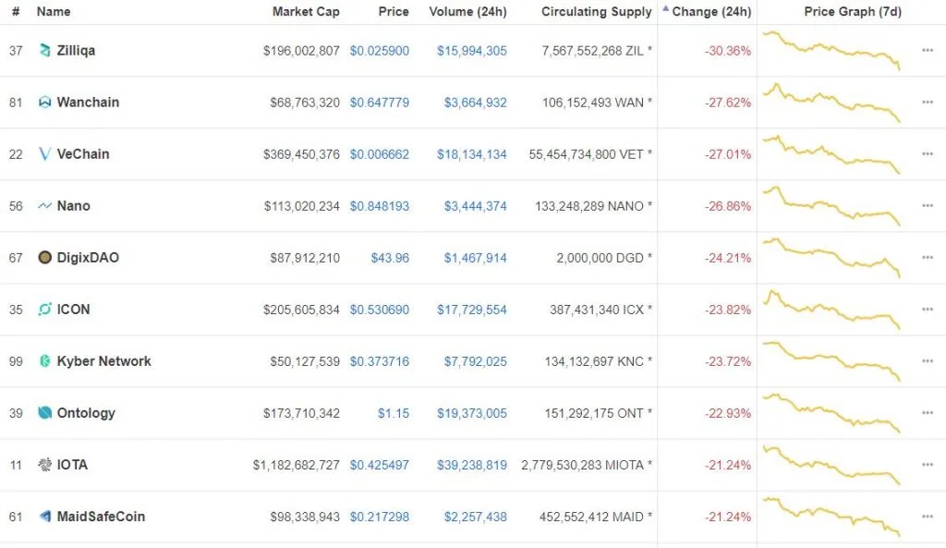946x548 pixels.
Task: Open the three-dot menu for MaidSafeCoin row
Action: [x=928, y=517]
